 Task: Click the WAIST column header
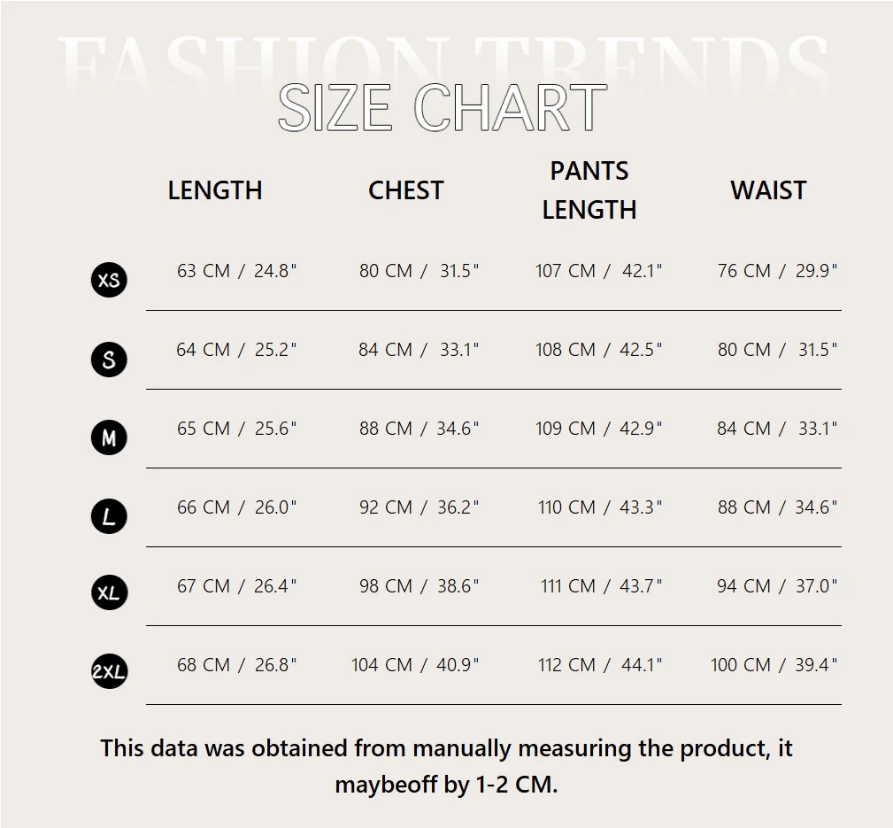(x=768, y=190)
